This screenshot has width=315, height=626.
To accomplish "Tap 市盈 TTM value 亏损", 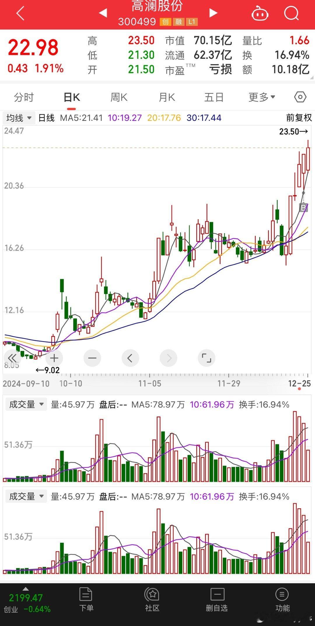I will click(x=220, y=70).
